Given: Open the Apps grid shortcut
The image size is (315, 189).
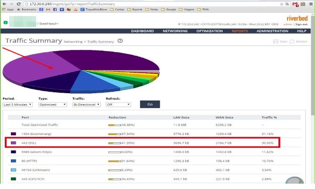Looking at the screenshot, I should point(8,9).
